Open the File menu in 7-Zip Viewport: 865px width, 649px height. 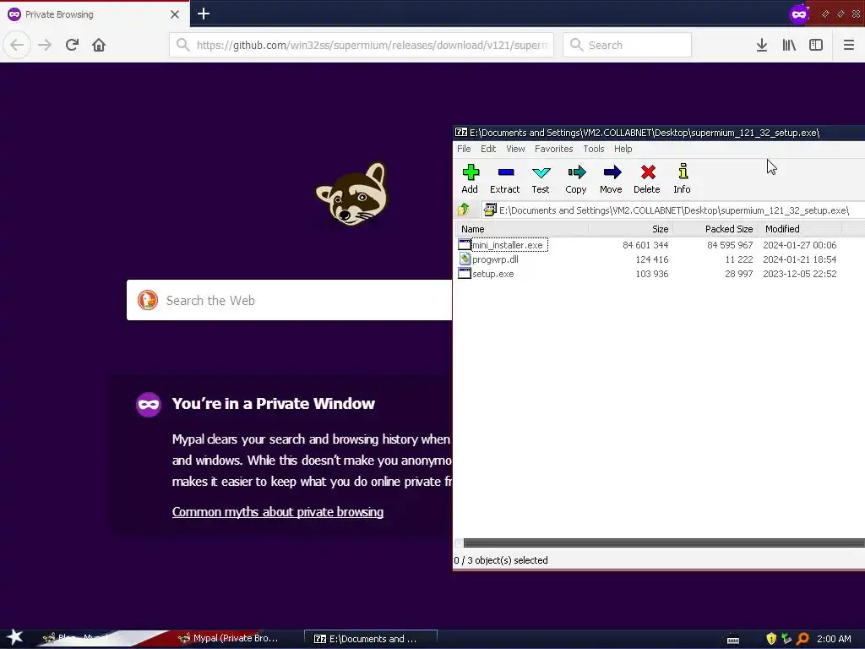[x=464, y=149]
